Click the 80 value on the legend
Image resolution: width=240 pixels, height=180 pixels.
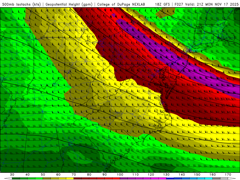point(89,175)
